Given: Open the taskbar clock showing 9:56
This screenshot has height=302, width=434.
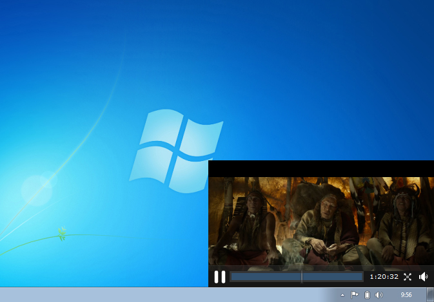Looking at the screenshot, I should click(x=406, y=295).
